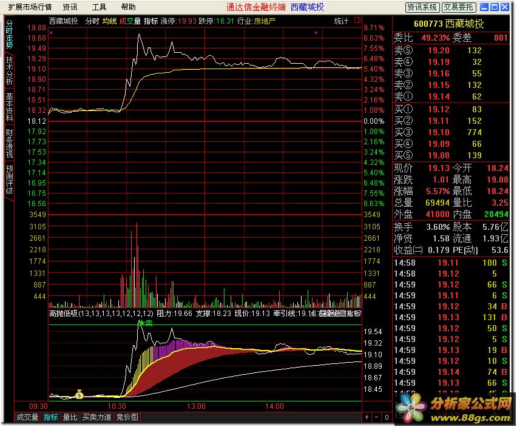The height and width of the screenshot is (427, 517).
Task: Switch to the 量比 bottom tab
Action: coord(70,417)
